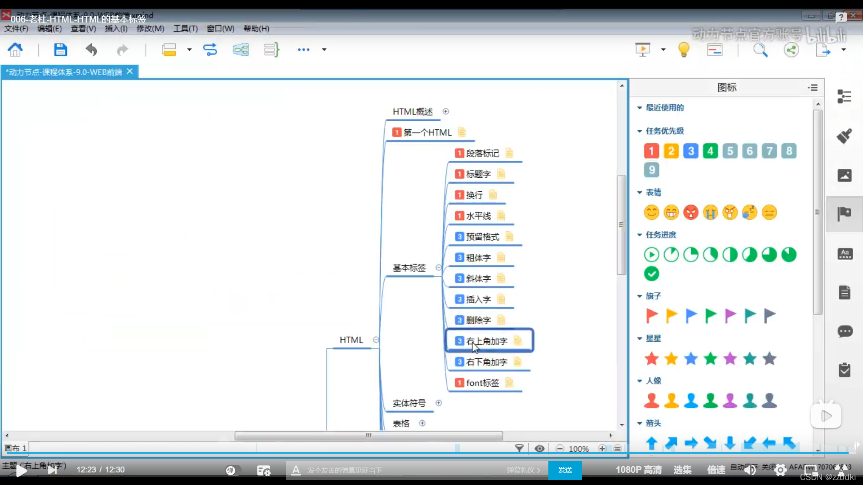The width and height of the screenshot is (863, 485).
Task: Save the mind map with the floppy icon
Action: click(x=60, y=49)
